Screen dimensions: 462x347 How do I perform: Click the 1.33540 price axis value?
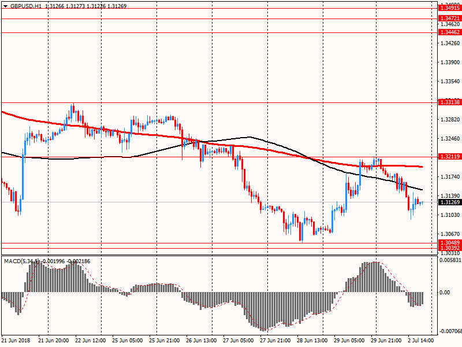pos(450,81)
